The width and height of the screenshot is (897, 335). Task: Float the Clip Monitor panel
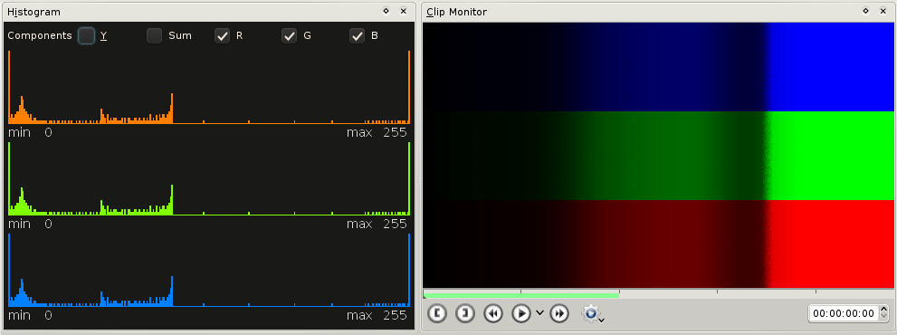point(865,11)
